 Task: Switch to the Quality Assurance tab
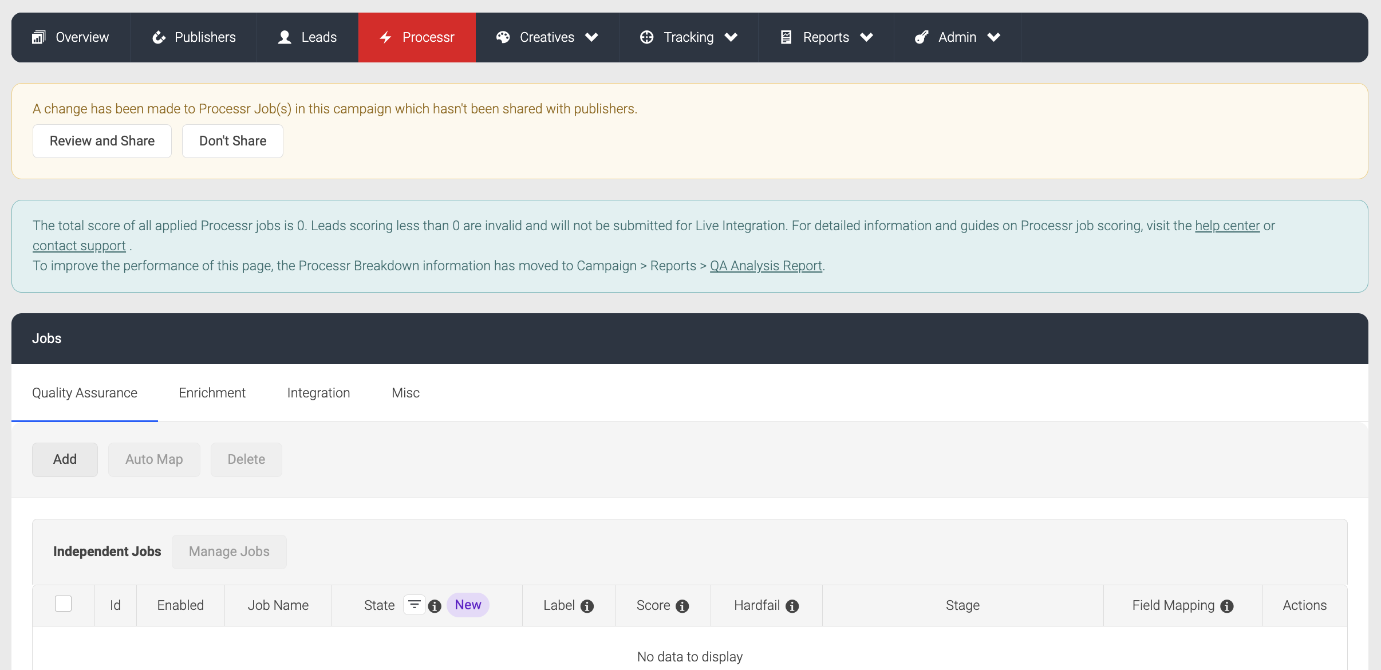click(85, 393)
